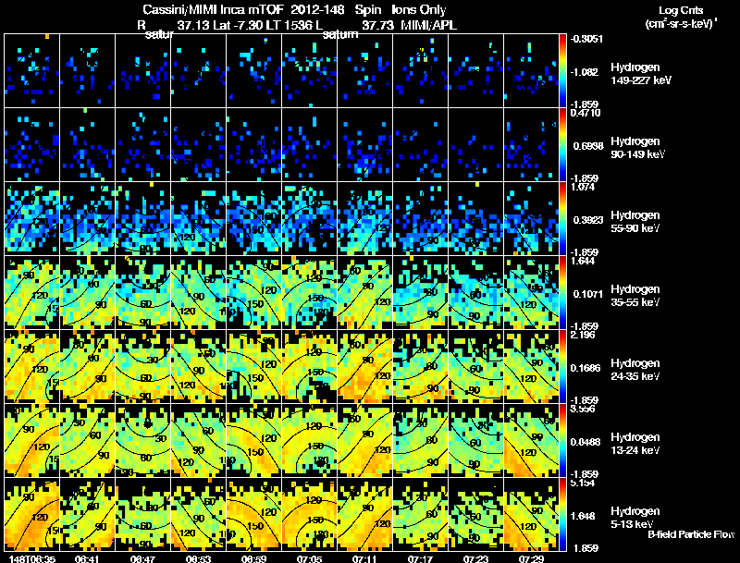This screenshot has height=563, width=740.
Task: Click the -0.3051 colorbar maximum value
Action: pyautogui.click(x=586, y=39)
